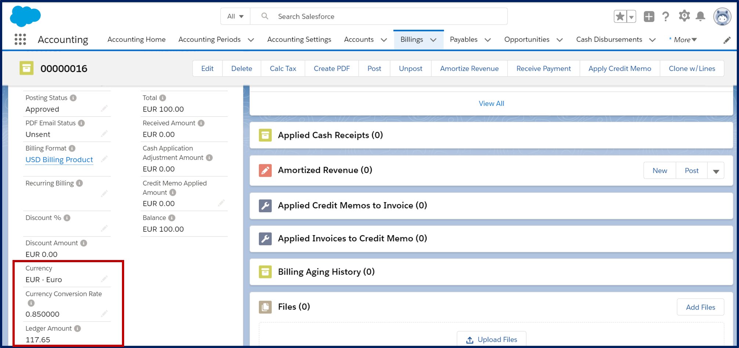Open the Cash Disbursements tab
The height and width of the screenshot is (348, 739).
609,39
